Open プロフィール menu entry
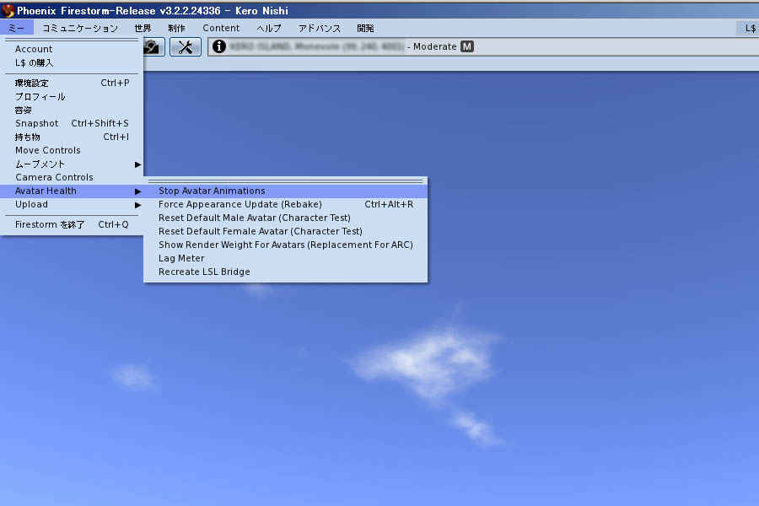 tap(72, 96)
